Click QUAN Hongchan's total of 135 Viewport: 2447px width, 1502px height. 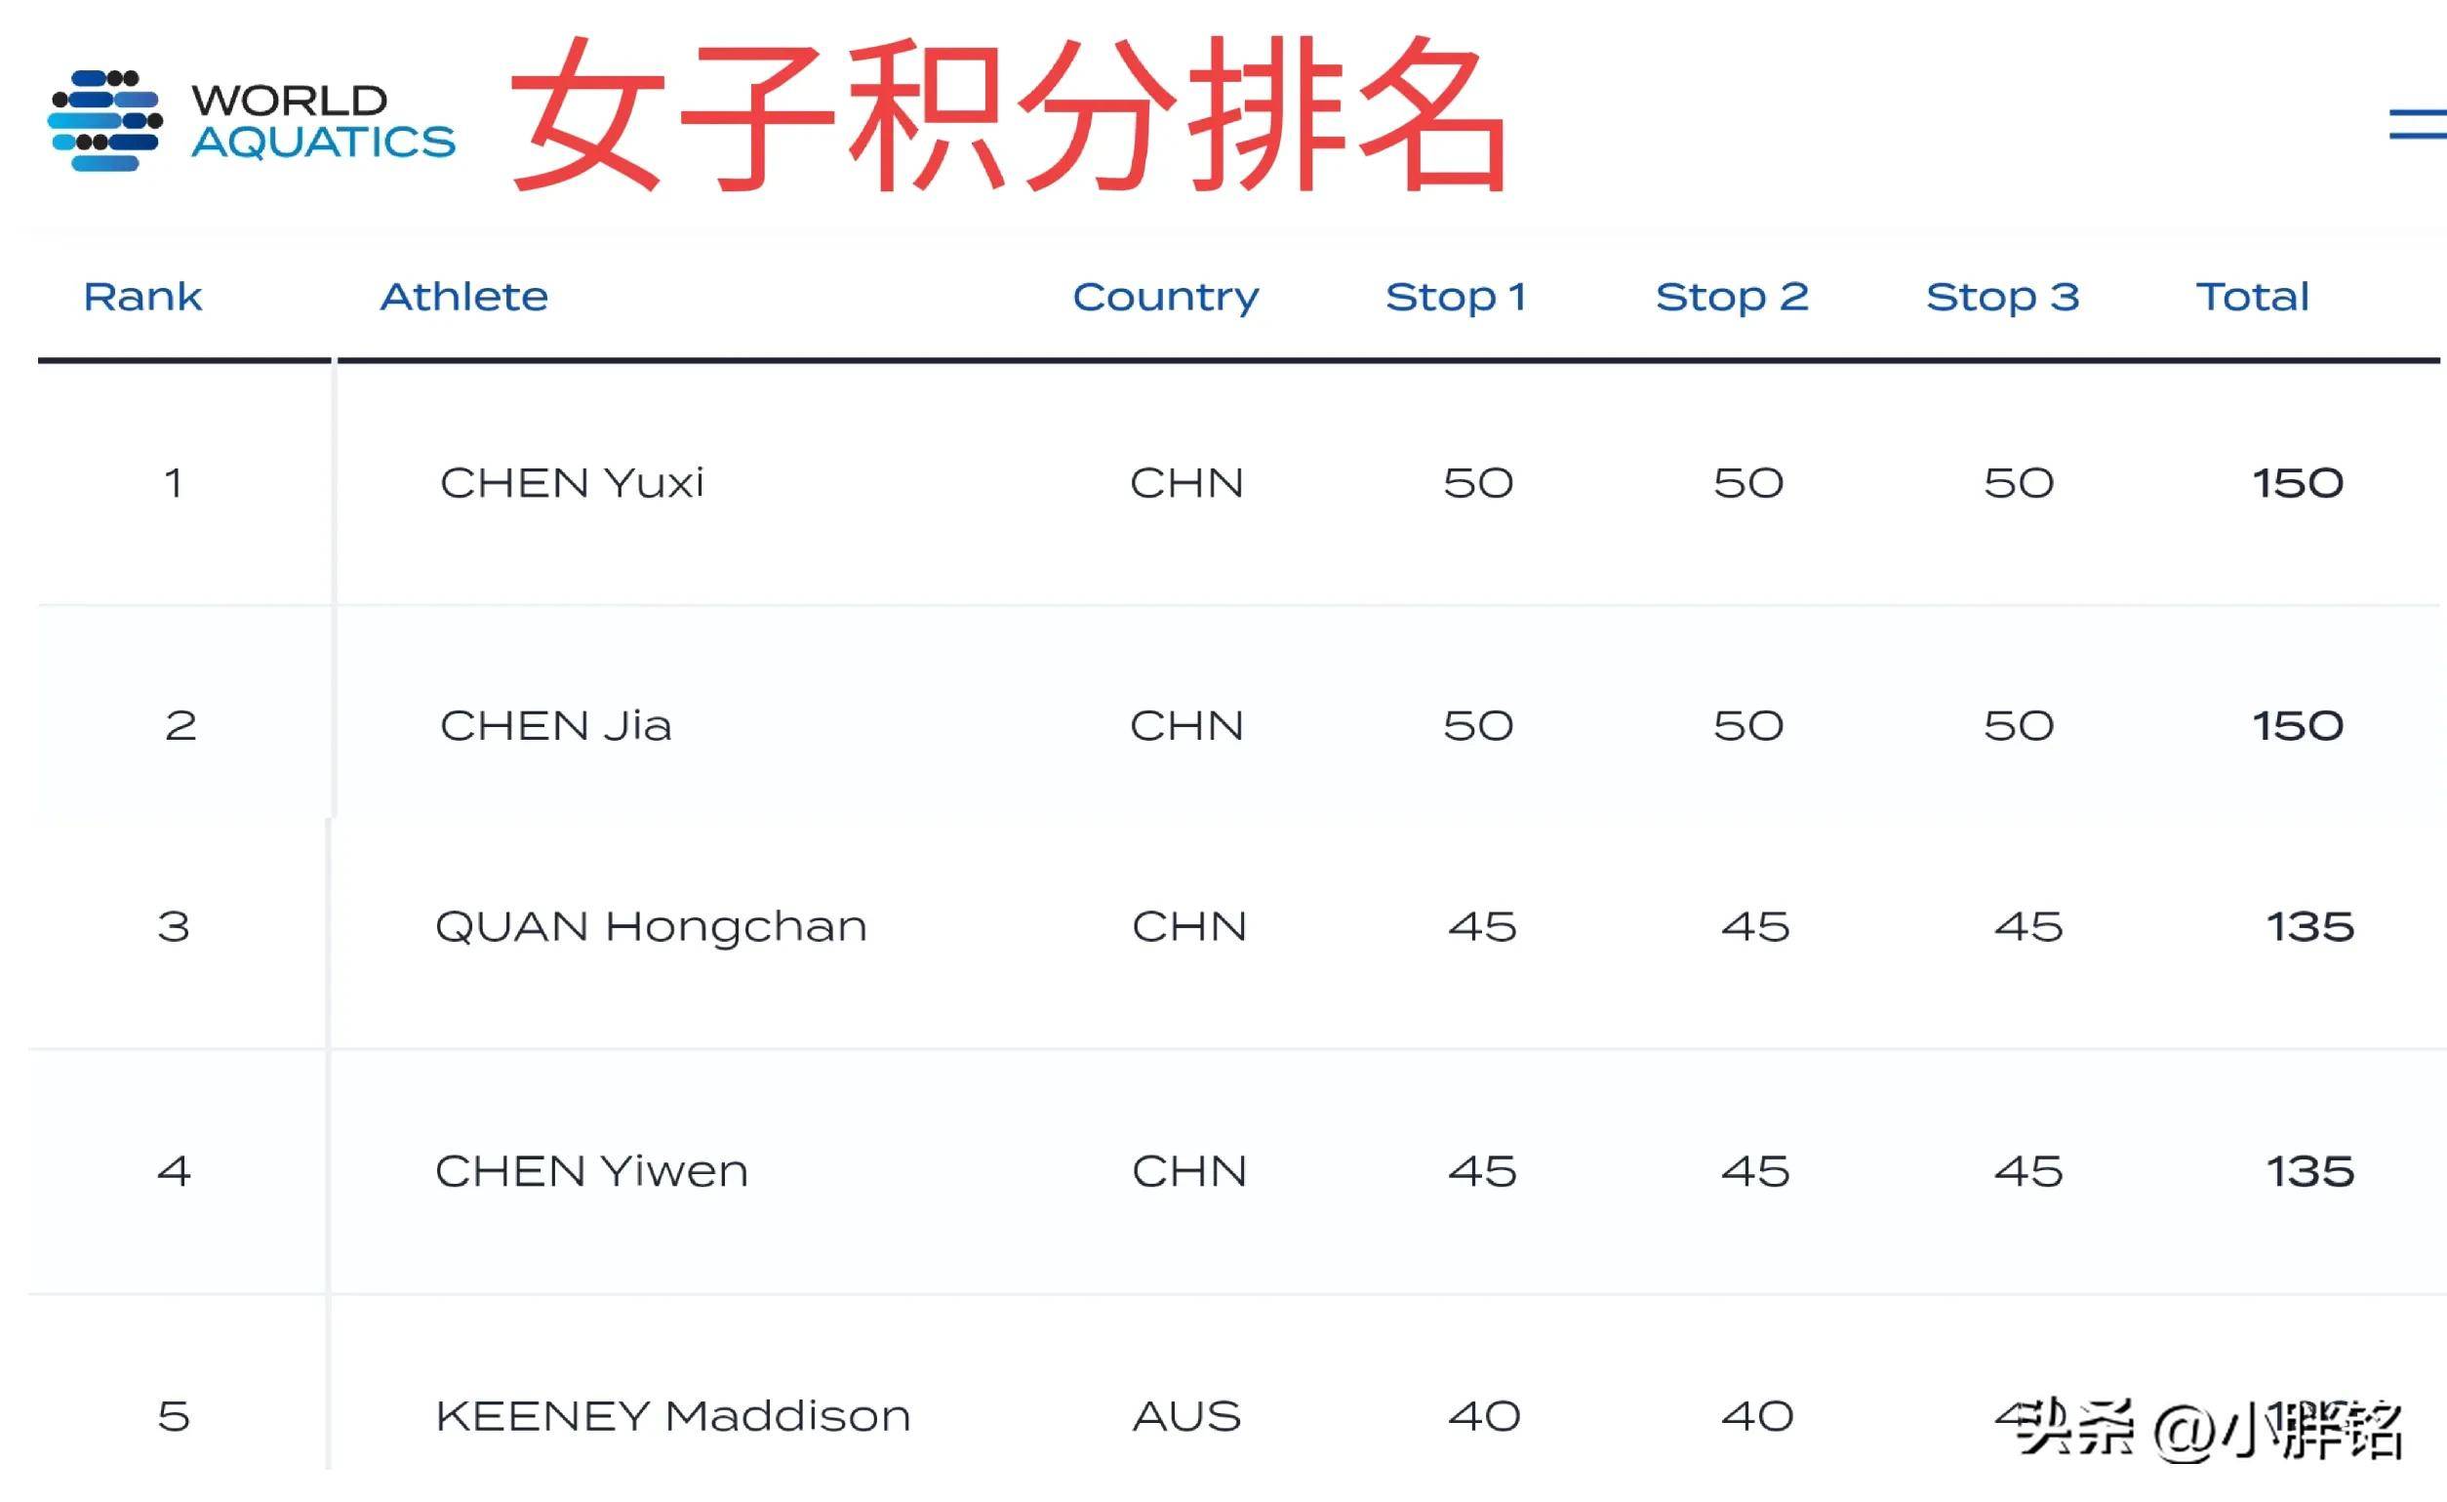coord(2310,928)
